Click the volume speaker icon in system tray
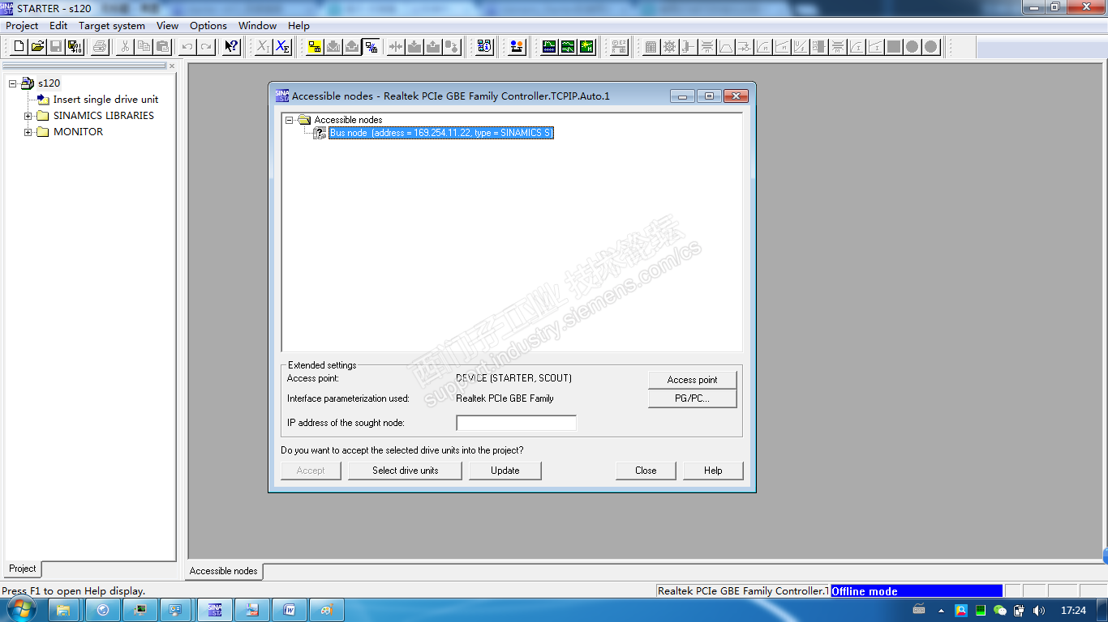Image resolution: width=1108 pixels, height=622 pixels. click(x=1039, y=611)
